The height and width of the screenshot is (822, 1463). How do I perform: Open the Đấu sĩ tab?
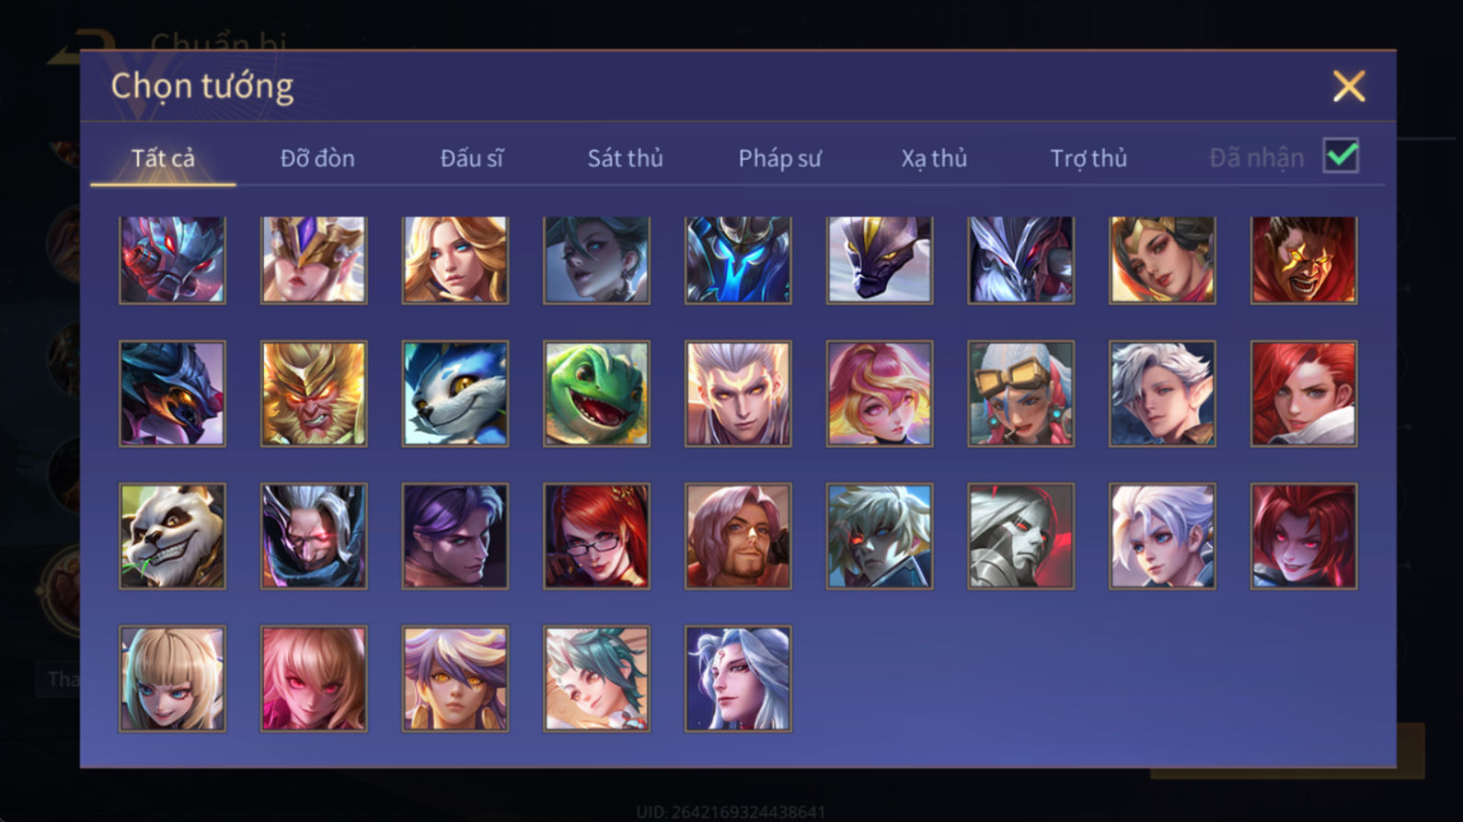click(471, 158)
